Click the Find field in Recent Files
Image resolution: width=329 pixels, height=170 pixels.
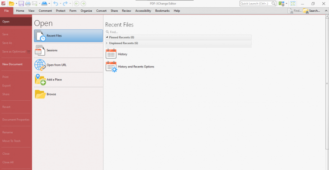point(179,32)
